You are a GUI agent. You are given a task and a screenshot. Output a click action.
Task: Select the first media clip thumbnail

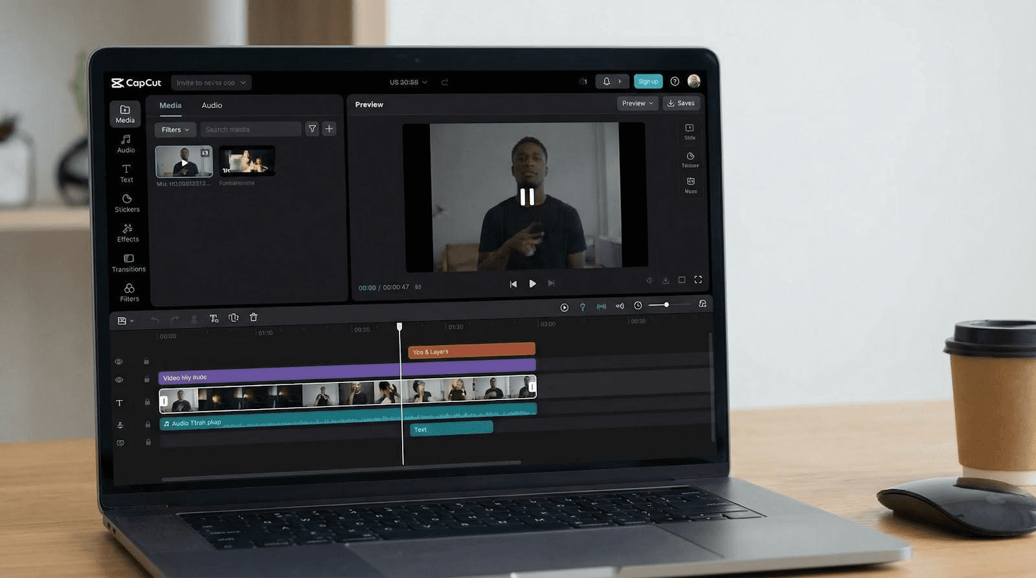[x=184, y=162]
